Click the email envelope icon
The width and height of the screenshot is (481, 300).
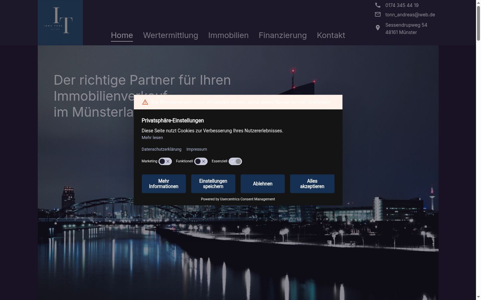(x=378, y=14)
